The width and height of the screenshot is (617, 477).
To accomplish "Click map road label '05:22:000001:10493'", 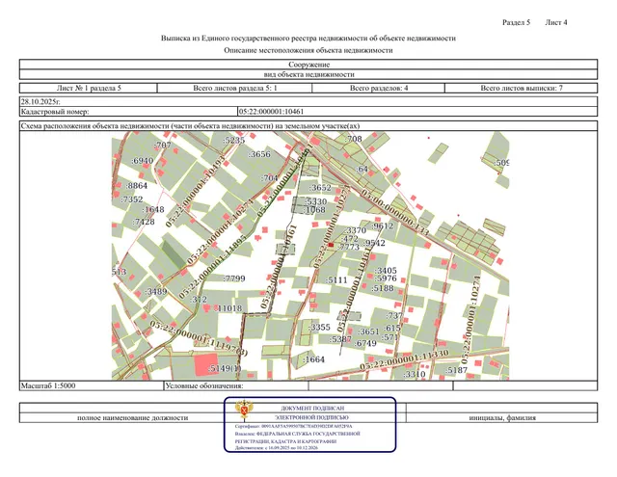I will pos(195,192).
